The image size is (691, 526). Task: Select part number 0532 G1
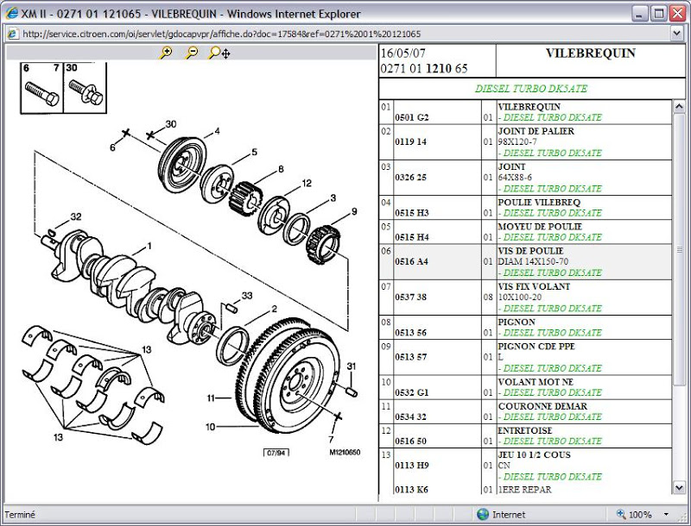[x=412, y=392]
